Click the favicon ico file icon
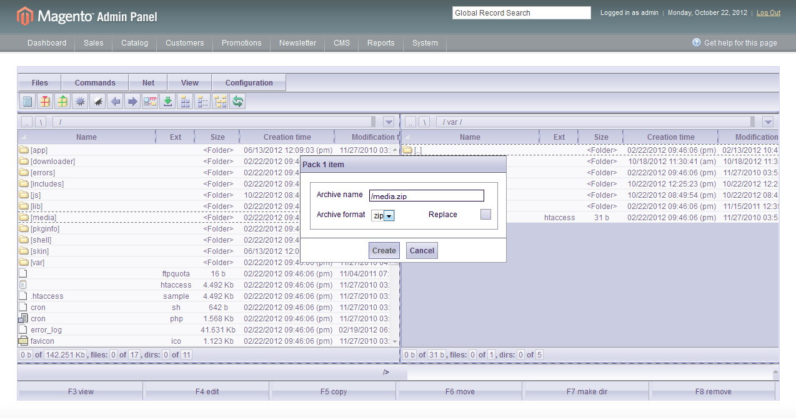The image size is (796, 418). [x=23, y=341]
